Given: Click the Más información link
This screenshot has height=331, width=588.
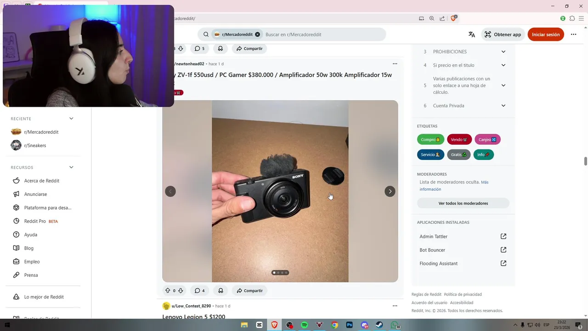Looking at the screenshot, I should coord(454,186).
